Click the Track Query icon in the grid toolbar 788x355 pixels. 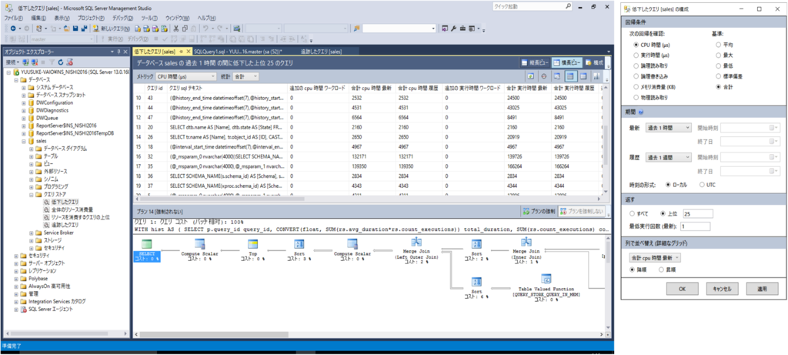tap(544, 76)
